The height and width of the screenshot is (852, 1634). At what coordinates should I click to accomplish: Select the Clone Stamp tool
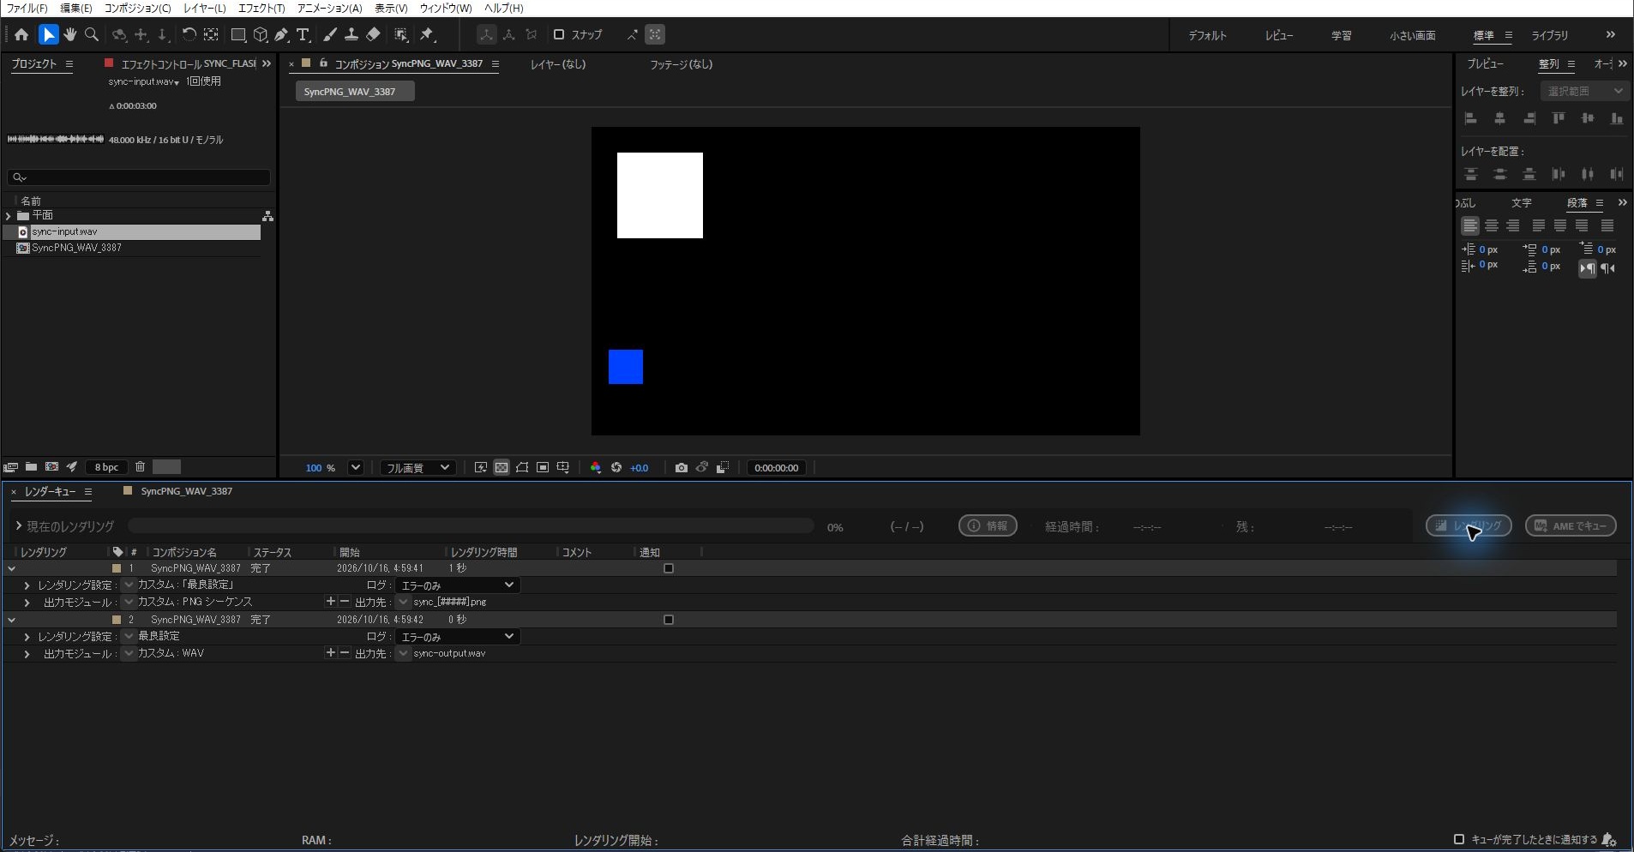pyautogui.click(x=351, y=35)
